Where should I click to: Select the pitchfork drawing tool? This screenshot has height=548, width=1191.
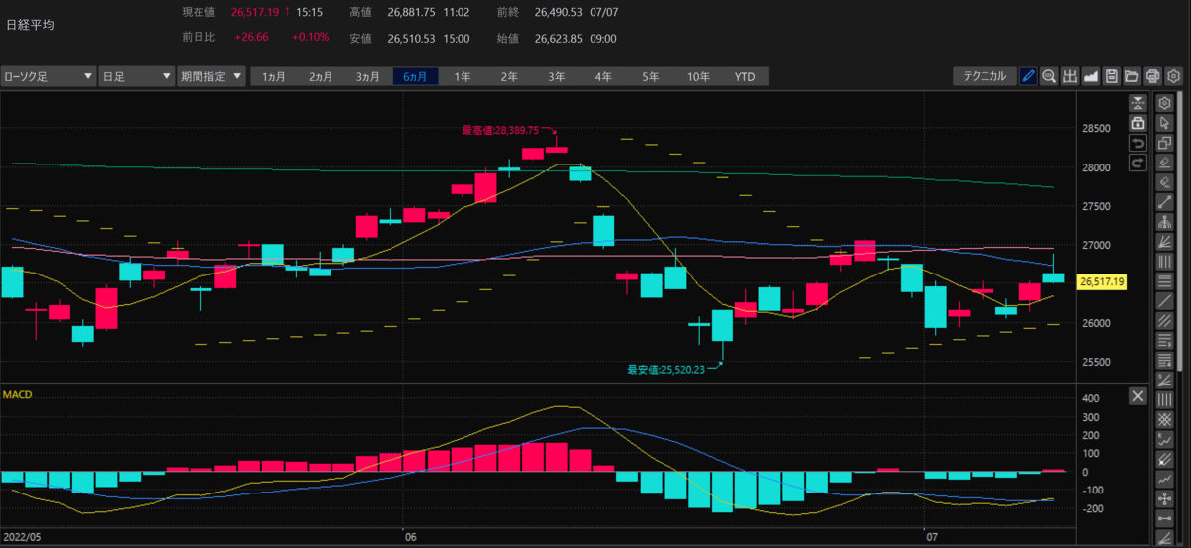click(x=1166, y=222)
